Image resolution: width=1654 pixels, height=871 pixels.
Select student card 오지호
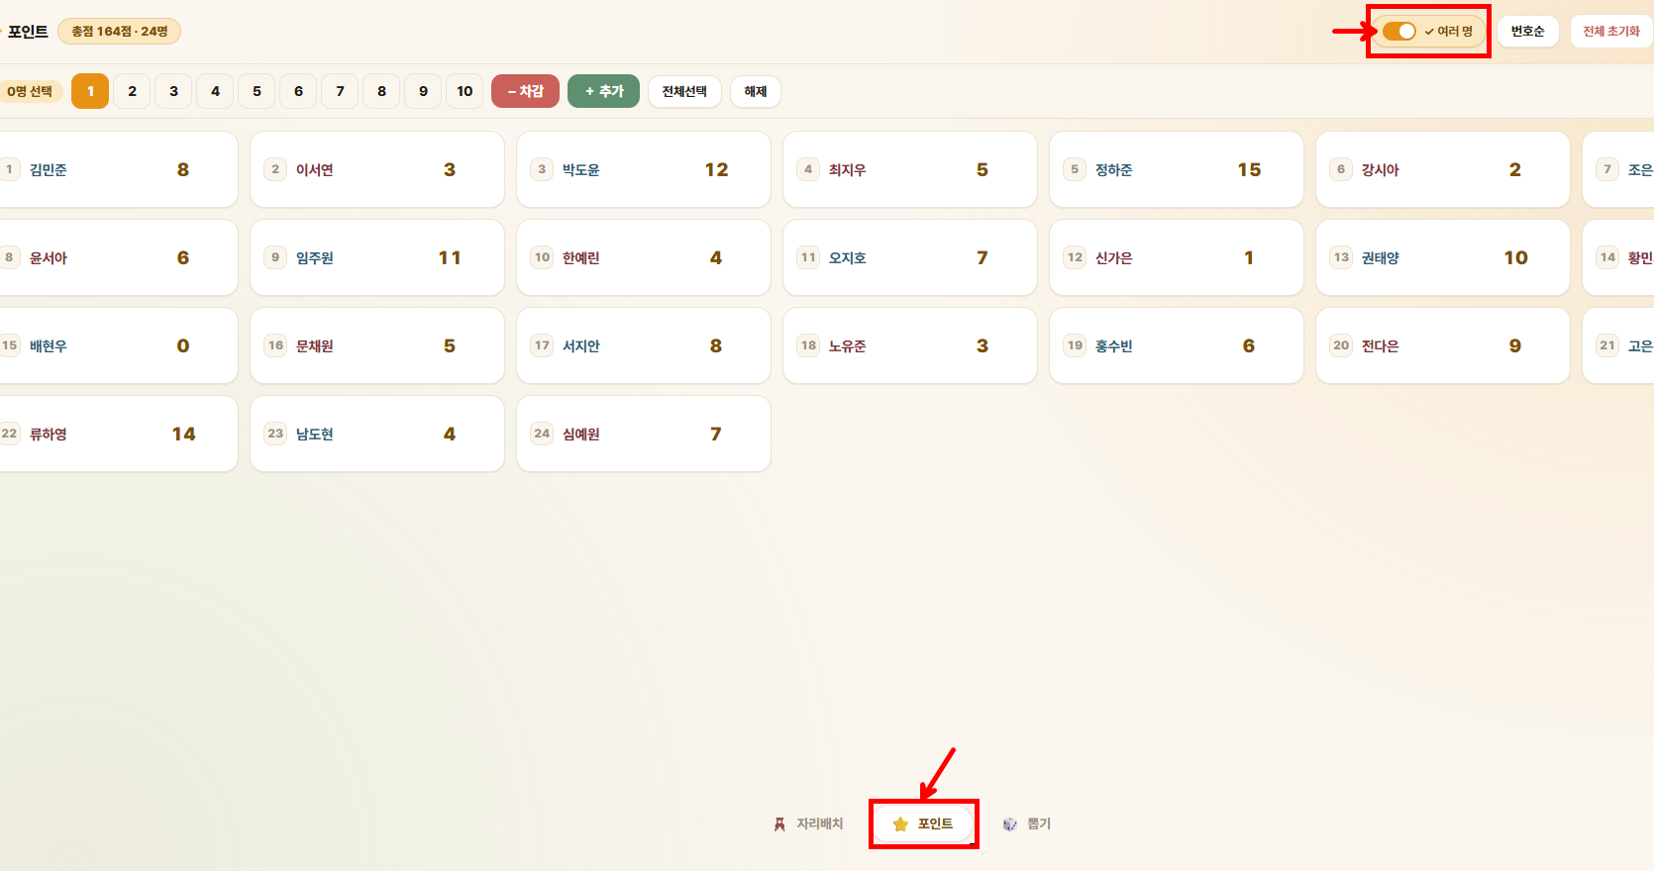[x=910, y=257]
